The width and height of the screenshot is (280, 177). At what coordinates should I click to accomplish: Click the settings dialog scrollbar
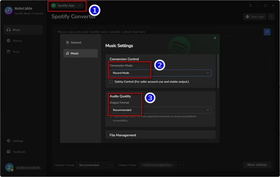[218, 71]
